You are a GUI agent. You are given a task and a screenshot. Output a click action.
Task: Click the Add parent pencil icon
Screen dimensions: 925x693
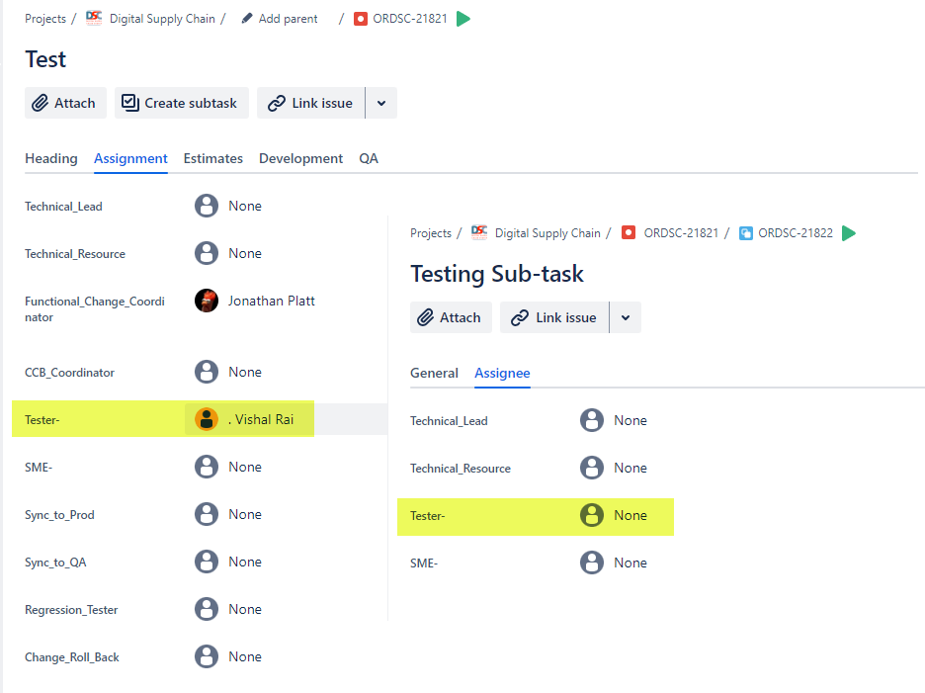tap(247, 19)
